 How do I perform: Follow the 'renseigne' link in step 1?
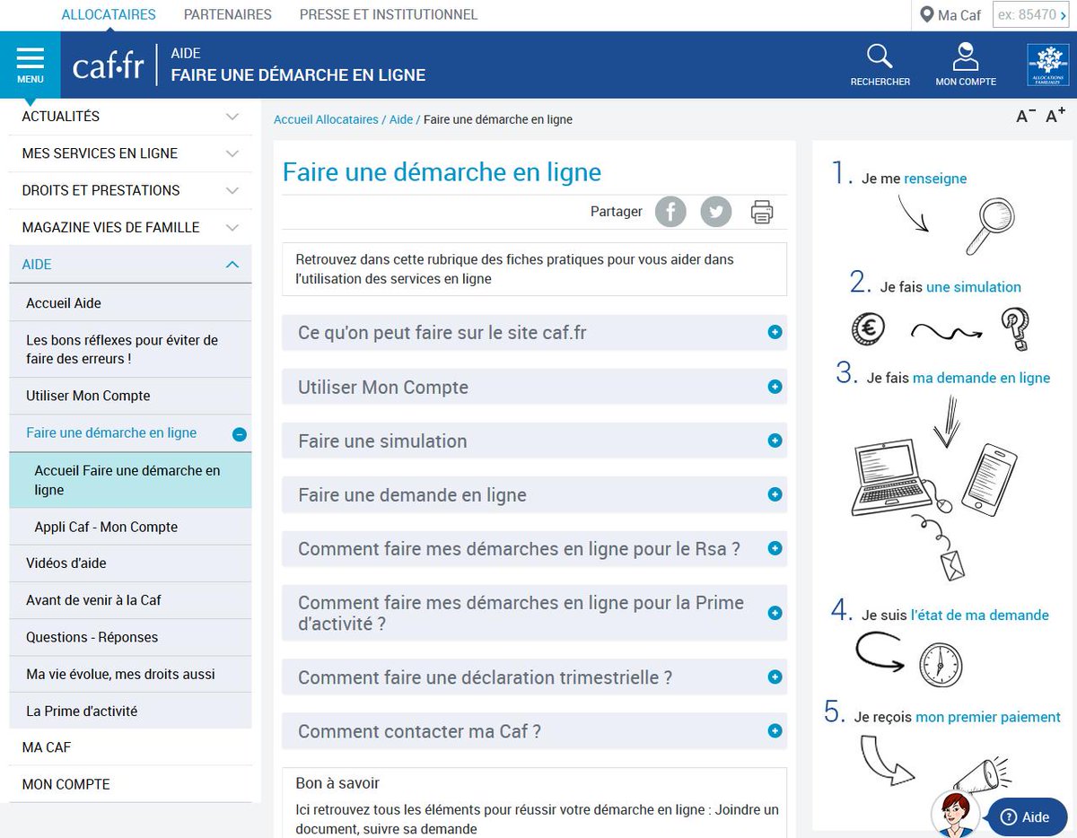point(935,179)
